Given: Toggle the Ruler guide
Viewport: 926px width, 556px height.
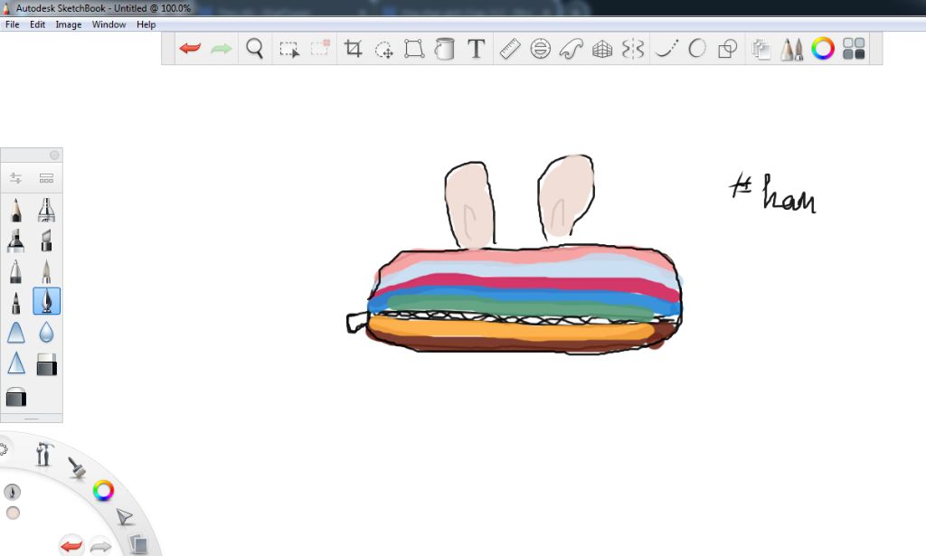Looking at the screenshot, I should 510,49.
